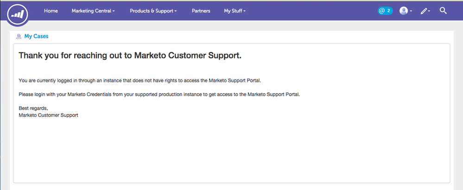Open the My Cases link

(36, 36)
